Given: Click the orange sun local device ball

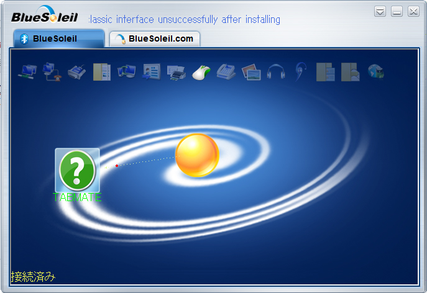Looking at the screenshot, I should pos(197,155).
